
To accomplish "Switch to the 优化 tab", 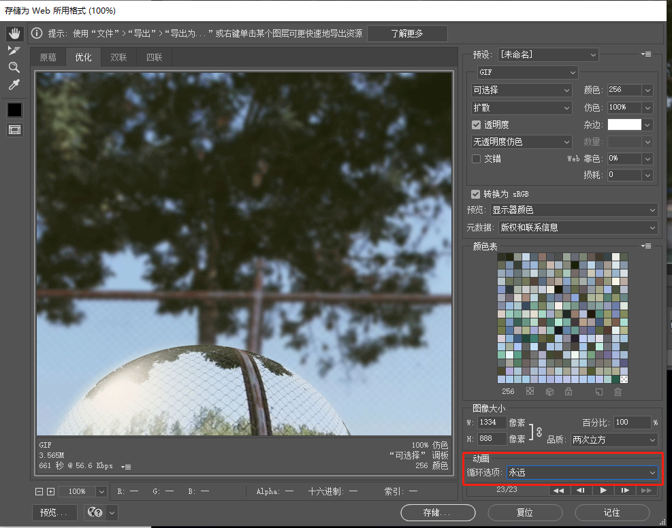I will 84,57.
